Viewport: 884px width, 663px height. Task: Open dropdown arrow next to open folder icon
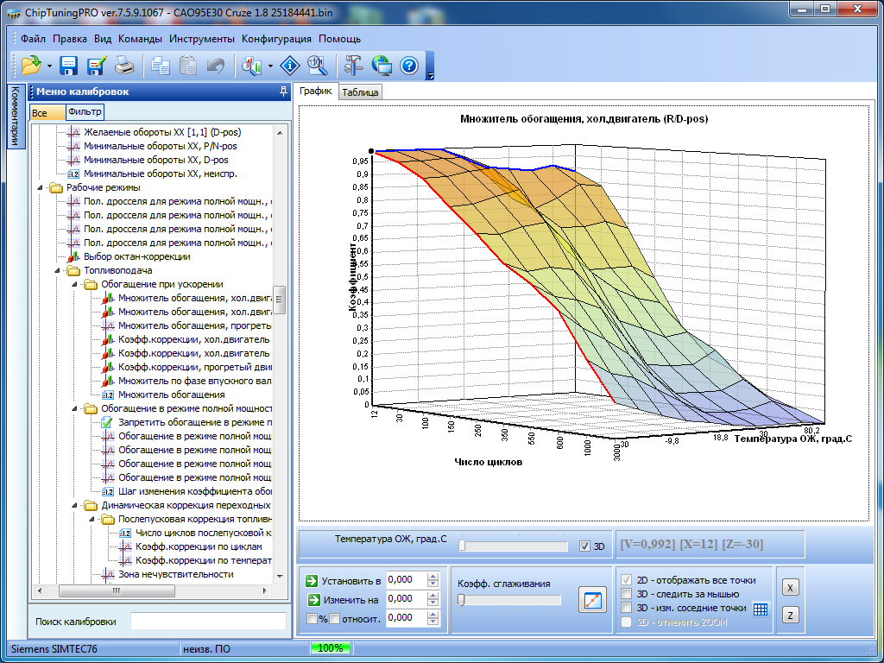(x=49, y=66)
